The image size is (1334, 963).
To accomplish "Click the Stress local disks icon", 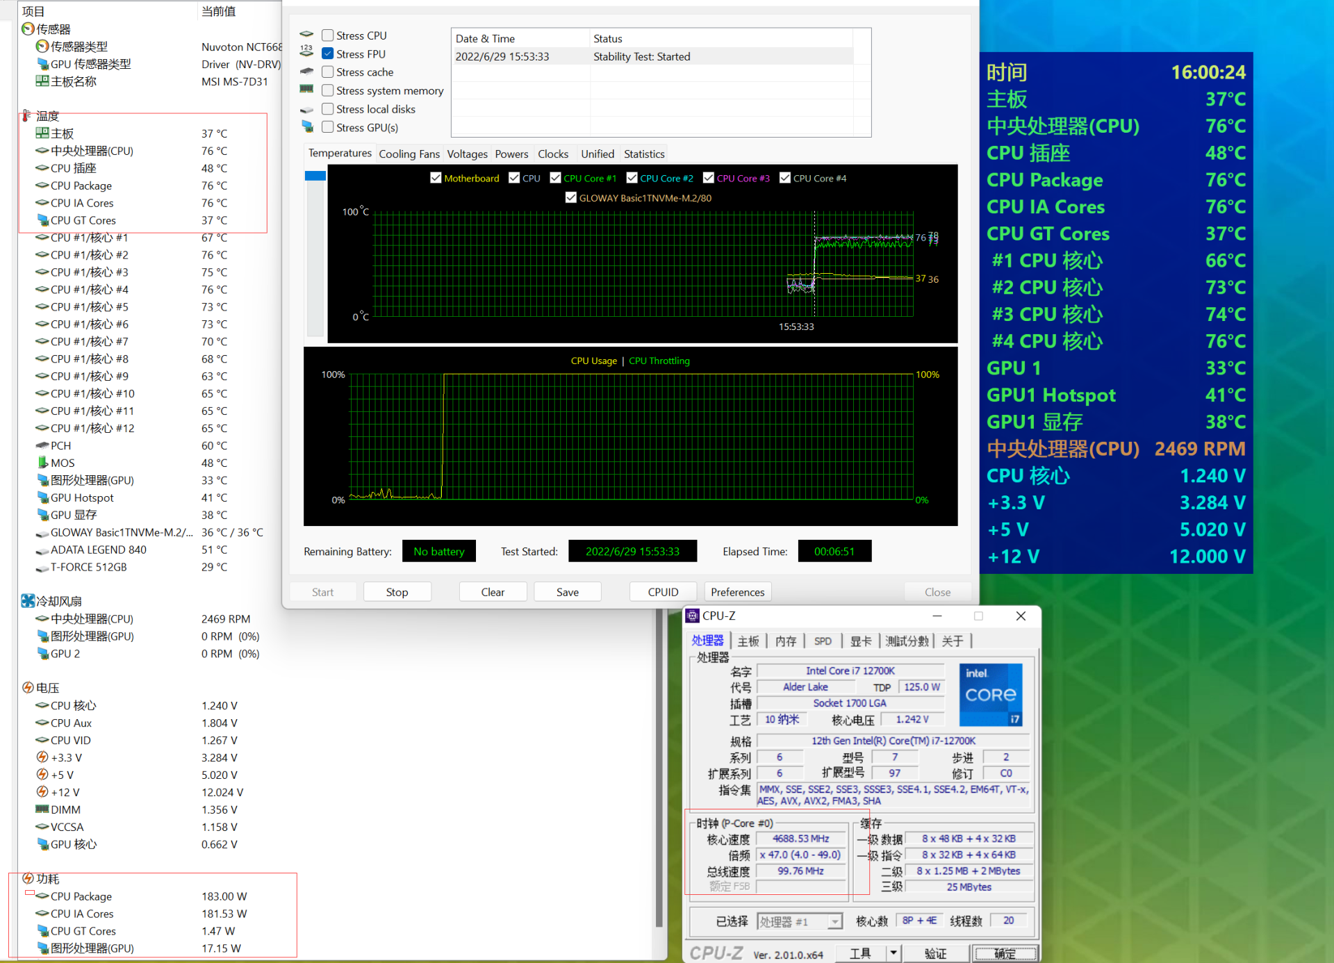I will (x=306, y=110).
